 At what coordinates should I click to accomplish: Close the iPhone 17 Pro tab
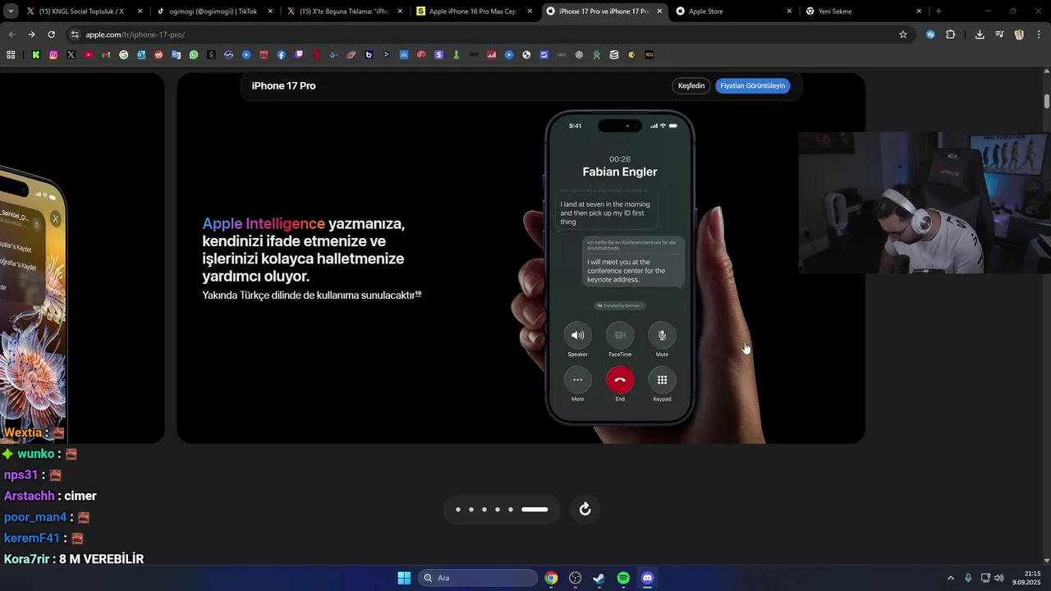coord(659,11)
